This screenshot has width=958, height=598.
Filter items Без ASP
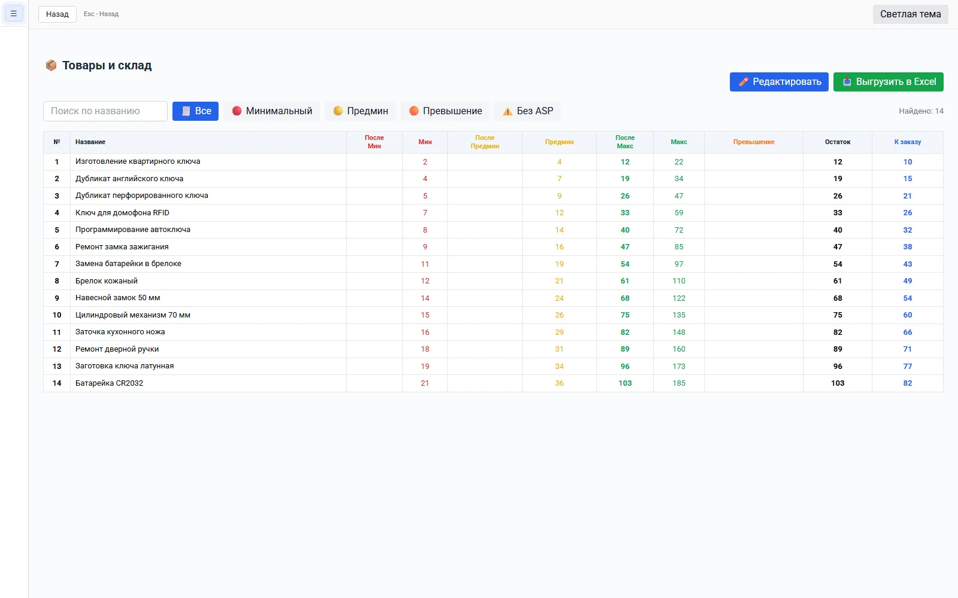click(527, 111)
